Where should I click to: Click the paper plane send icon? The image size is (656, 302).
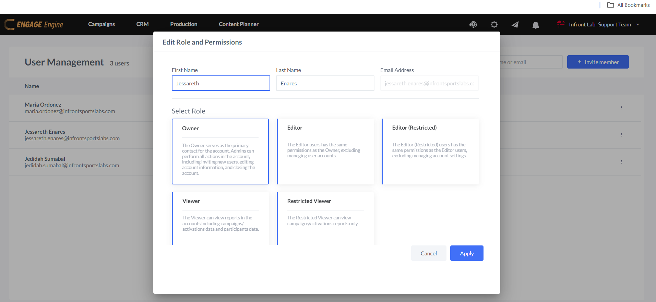[x=515, y=24]
